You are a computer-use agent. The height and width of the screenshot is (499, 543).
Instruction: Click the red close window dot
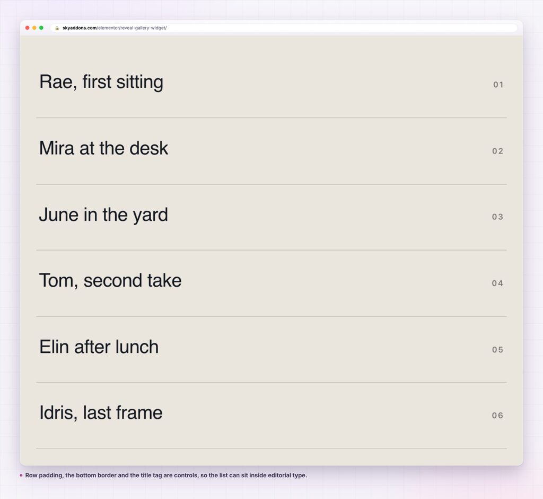(x=28, y=28)
